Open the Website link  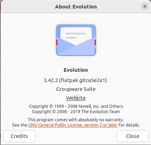[x=76, y=98]
